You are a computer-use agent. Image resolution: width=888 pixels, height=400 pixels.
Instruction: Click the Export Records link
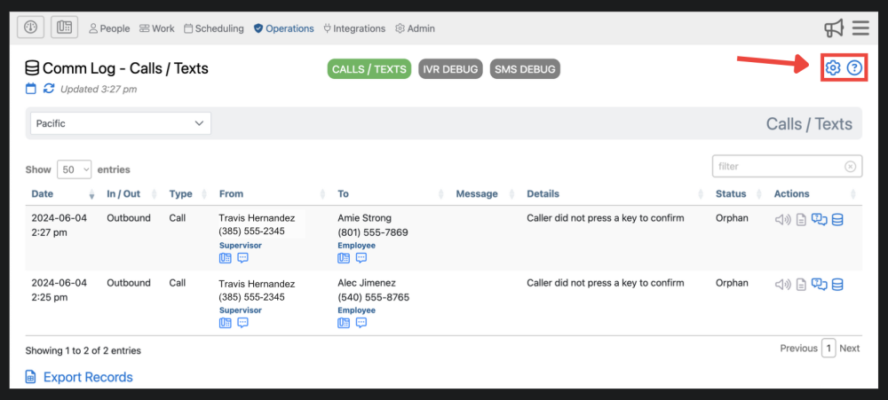coord(88,377)
